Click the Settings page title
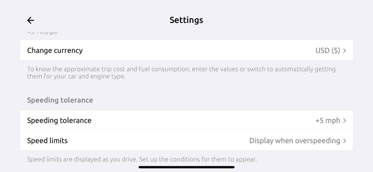The height and width of the screenshot is (172, 373). coord(186,20)
